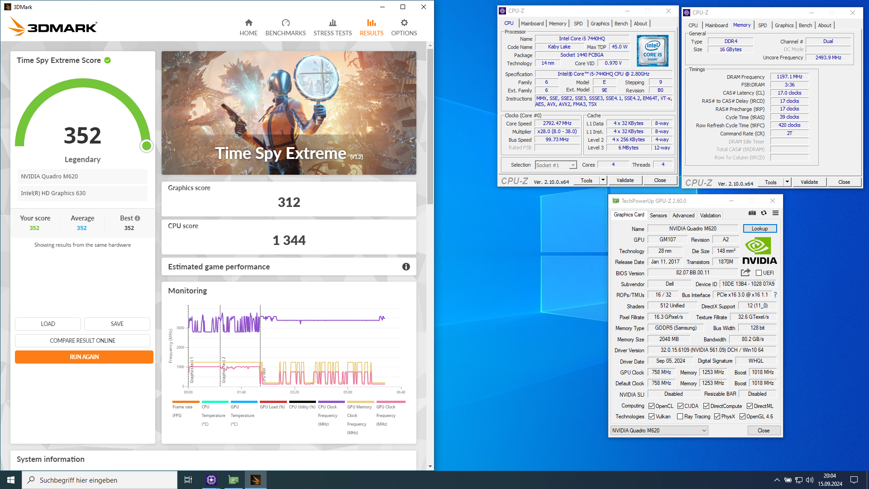Toggle the PhysX checkbox
The image size is (869, 489).
click(717, 417)
